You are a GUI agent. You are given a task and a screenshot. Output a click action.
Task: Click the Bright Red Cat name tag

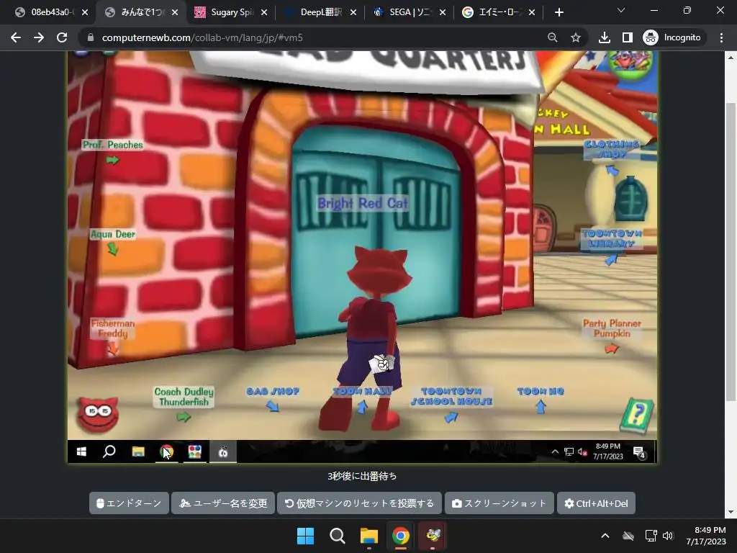[363, 203]
